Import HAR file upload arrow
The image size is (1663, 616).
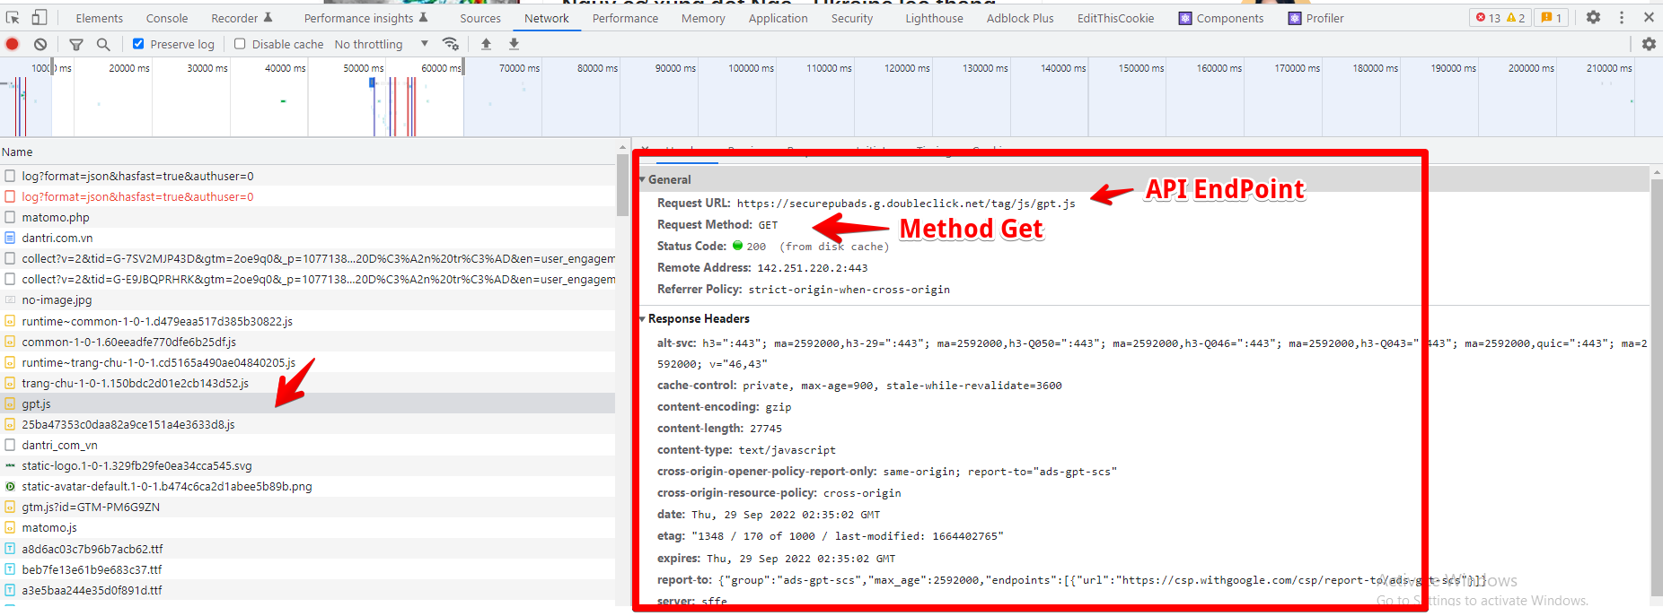(486, 44)
